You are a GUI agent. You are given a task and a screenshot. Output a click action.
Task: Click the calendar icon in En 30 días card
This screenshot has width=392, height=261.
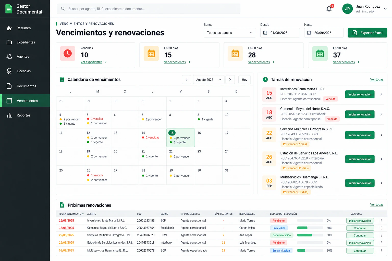(x=151, y=54)
